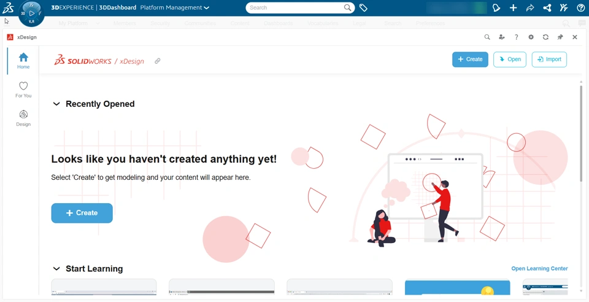Open the 3DEXPERIENCE compass
This screenshot has height=302, width=589.
[x=31, y=14]
